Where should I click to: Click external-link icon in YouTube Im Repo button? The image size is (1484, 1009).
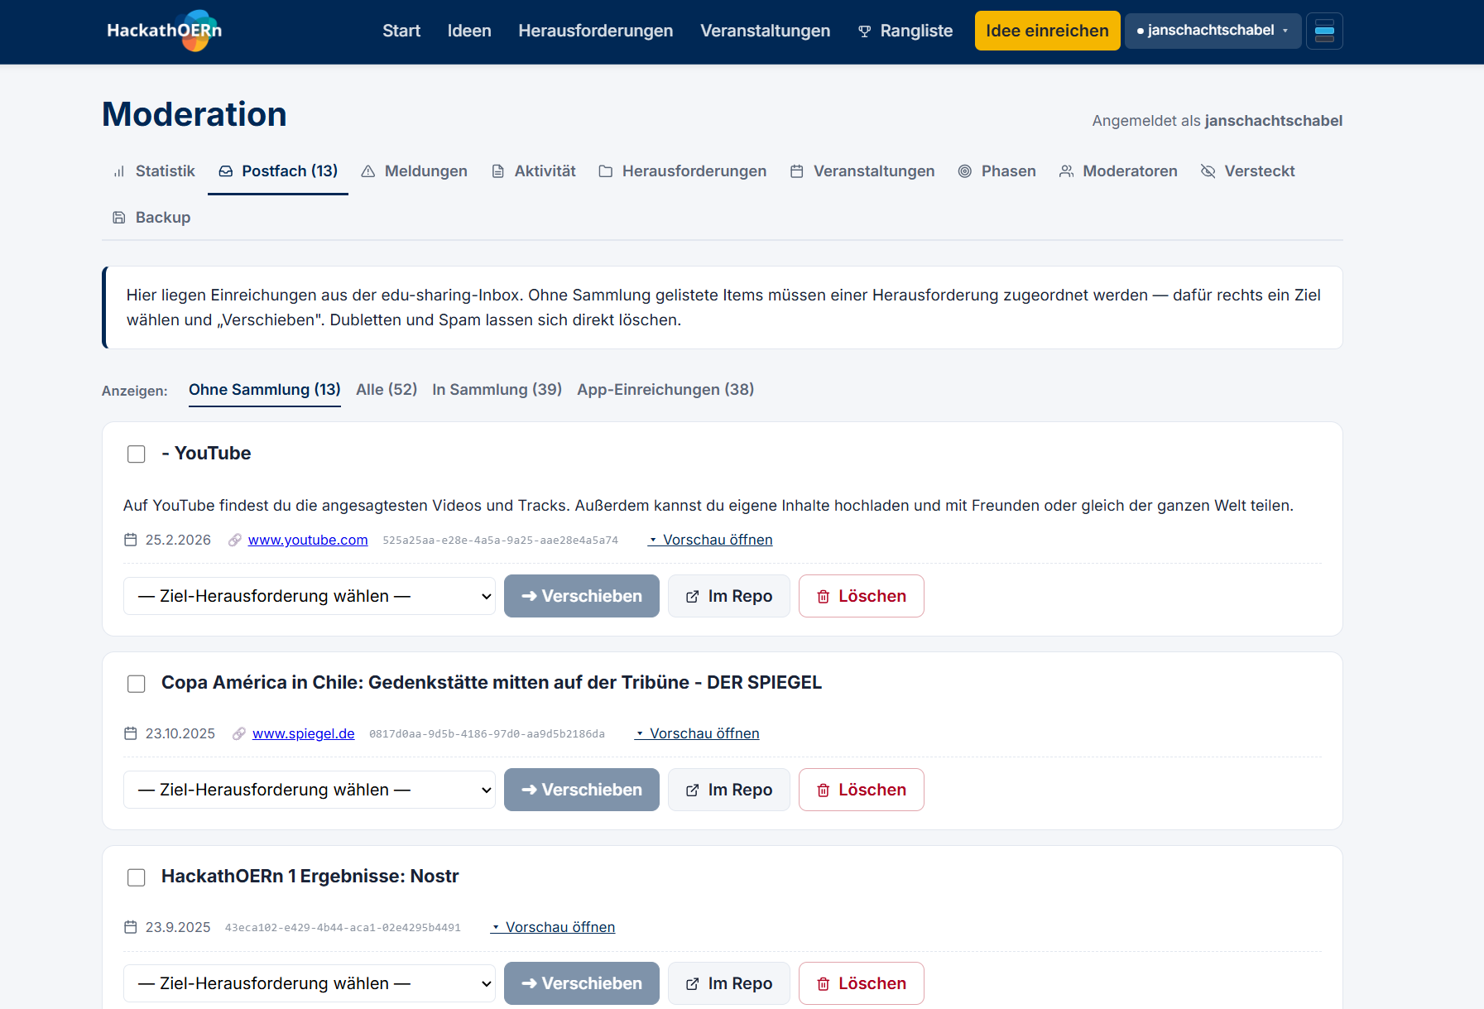pos(693,597)
